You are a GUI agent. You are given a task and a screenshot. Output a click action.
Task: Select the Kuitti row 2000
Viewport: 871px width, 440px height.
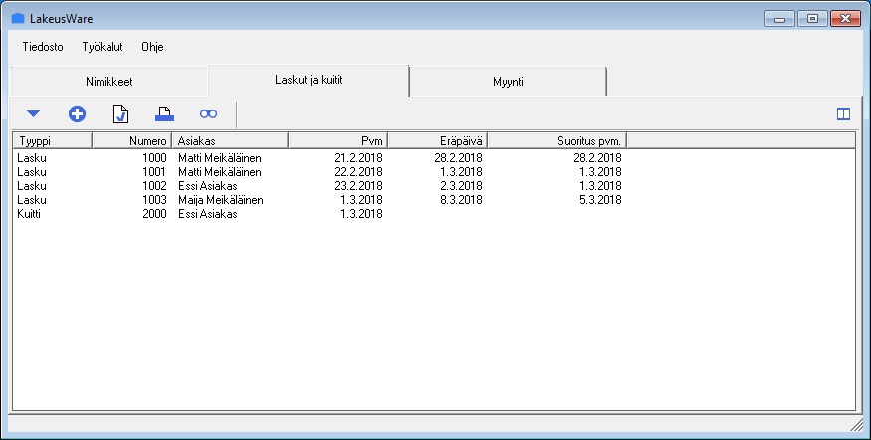(x=199, y=213)
